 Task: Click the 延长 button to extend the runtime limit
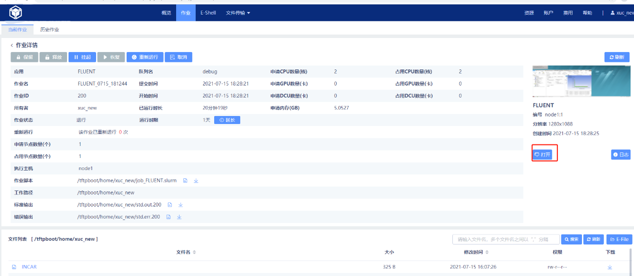click(x=227, y=120)
